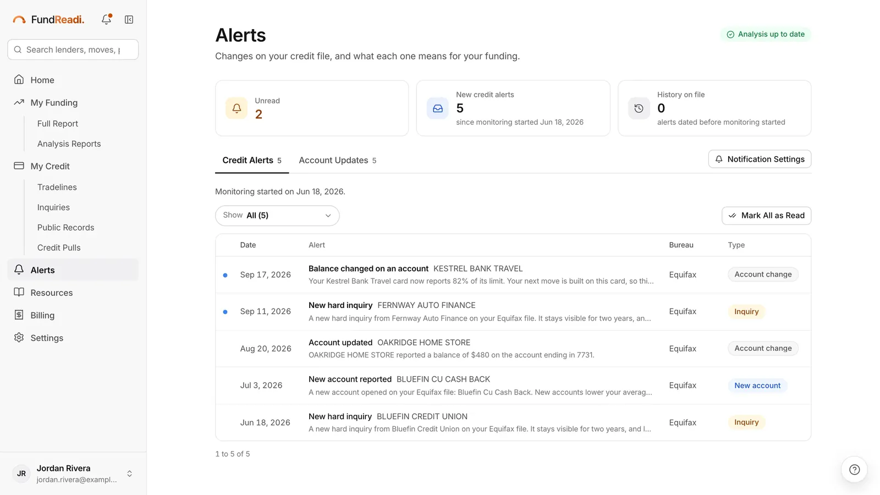880x495 pixels.
Task: Click the JR user avatar
Action: point(21,474)
